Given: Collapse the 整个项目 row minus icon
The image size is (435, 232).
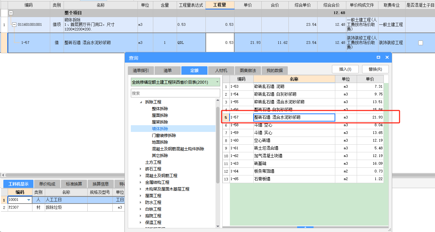Looking at the screenshot, I should pos(11,13).
